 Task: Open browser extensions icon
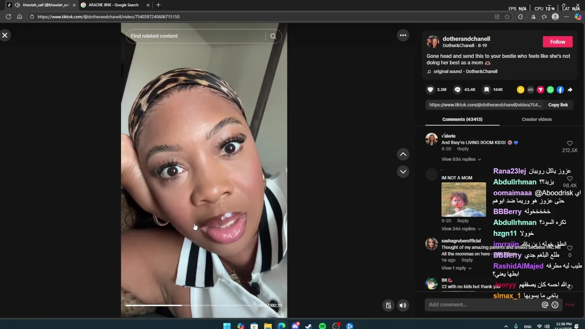(x=521, y=17)
